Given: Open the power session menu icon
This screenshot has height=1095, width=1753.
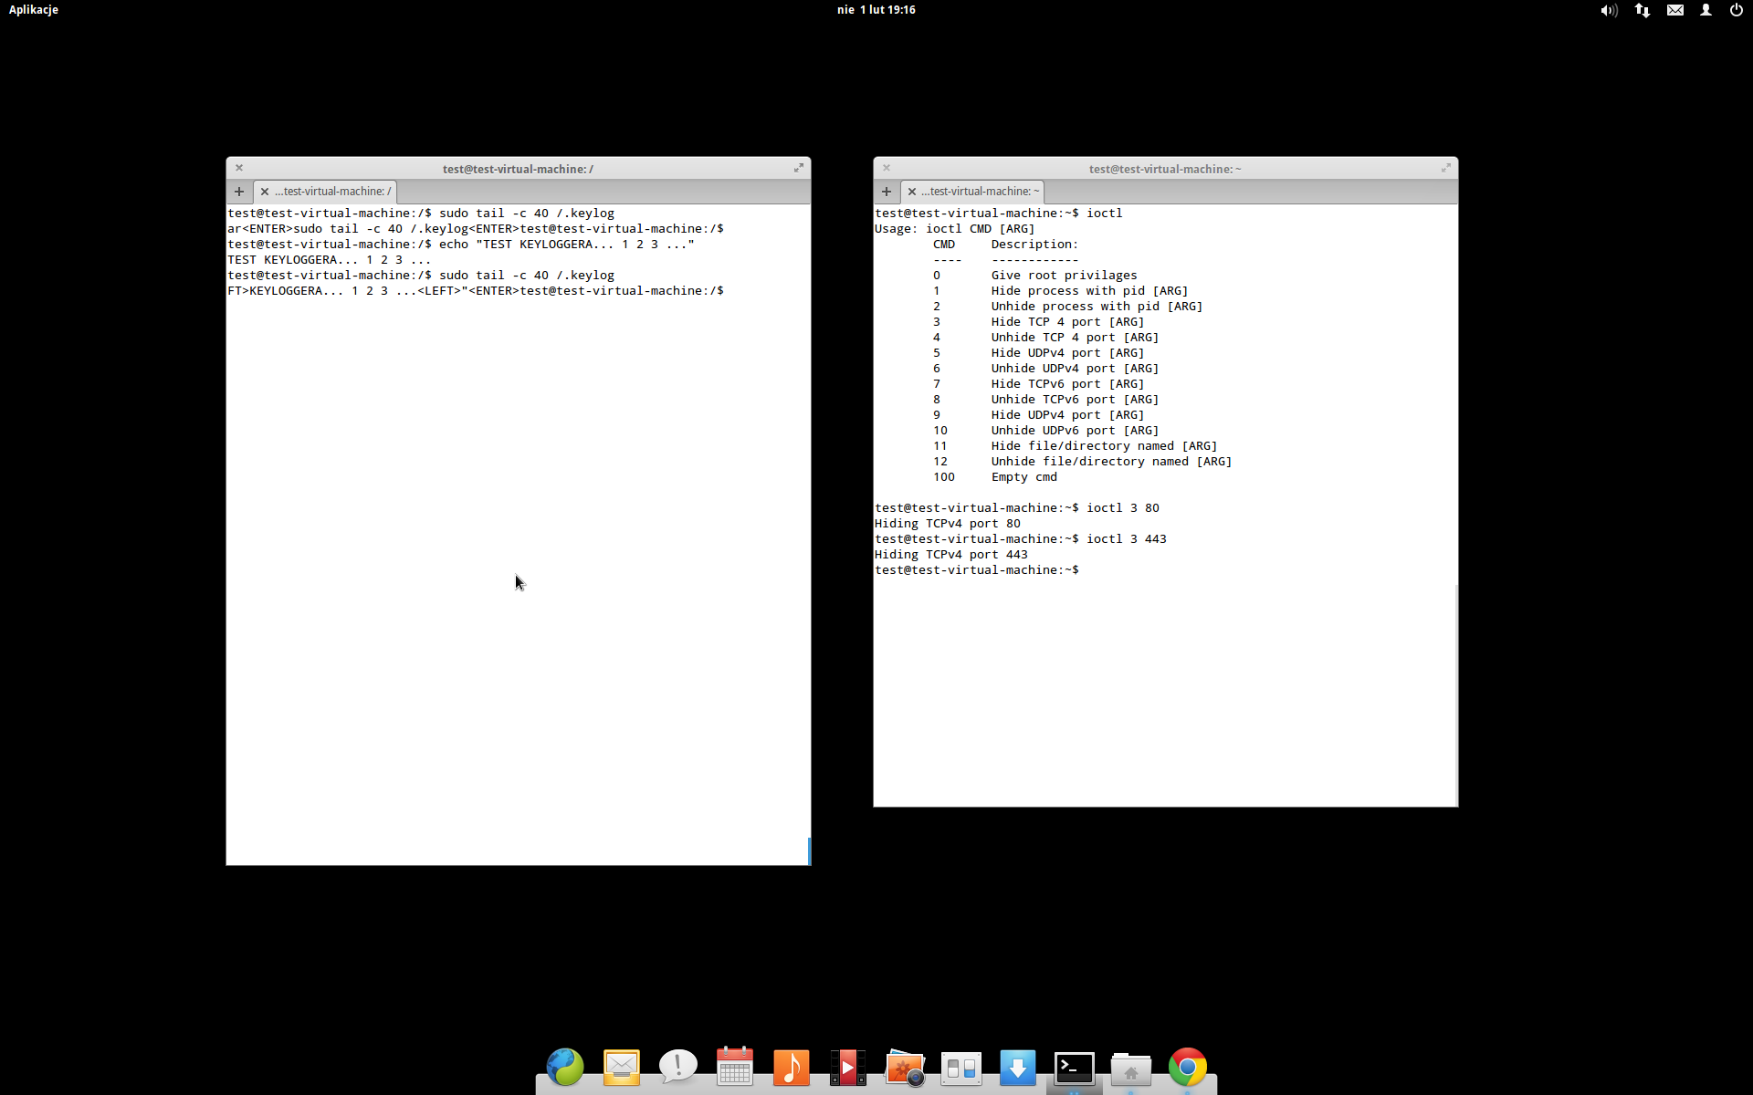Looking at the screenshot, I should point(1736,10).
